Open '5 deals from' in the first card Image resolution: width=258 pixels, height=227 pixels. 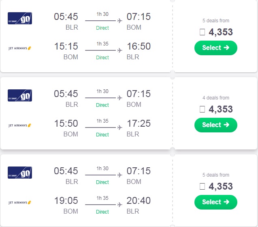pos(216,21)
